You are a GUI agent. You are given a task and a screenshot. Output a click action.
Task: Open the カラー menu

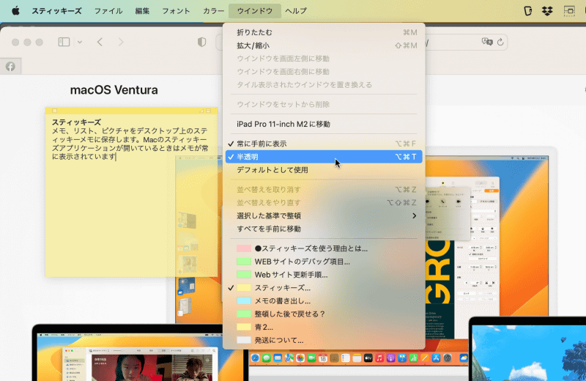point(213,11)
